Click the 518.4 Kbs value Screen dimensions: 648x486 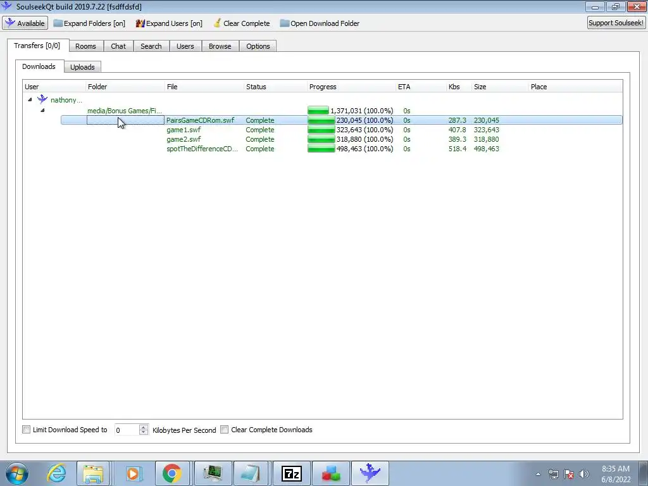457,149
